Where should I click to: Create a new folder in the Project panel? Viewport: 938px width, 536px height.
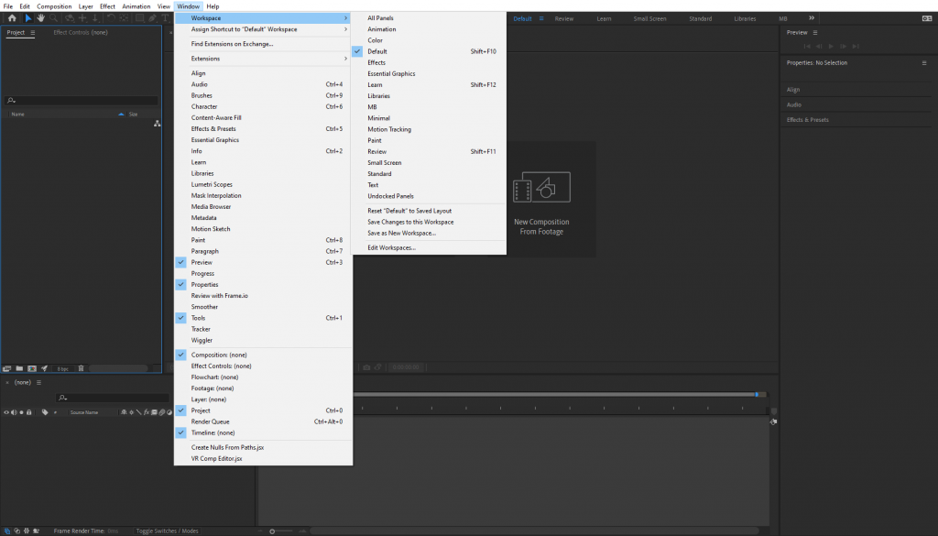(19, 368)
